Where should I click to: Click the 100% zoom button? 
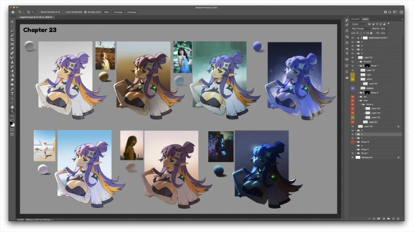coord(107,12)
